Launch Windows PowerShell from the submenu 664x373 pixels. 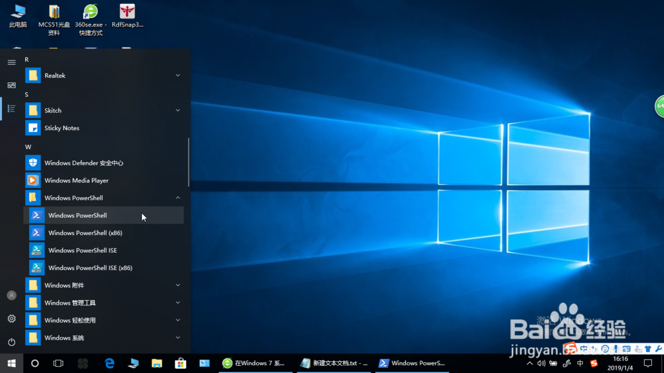coord(104,215)
